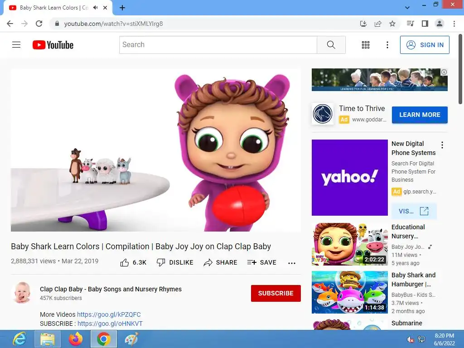464x348 pixels.
Task: Open Baby Joy Jo... channel name
Action: point(408,247)
